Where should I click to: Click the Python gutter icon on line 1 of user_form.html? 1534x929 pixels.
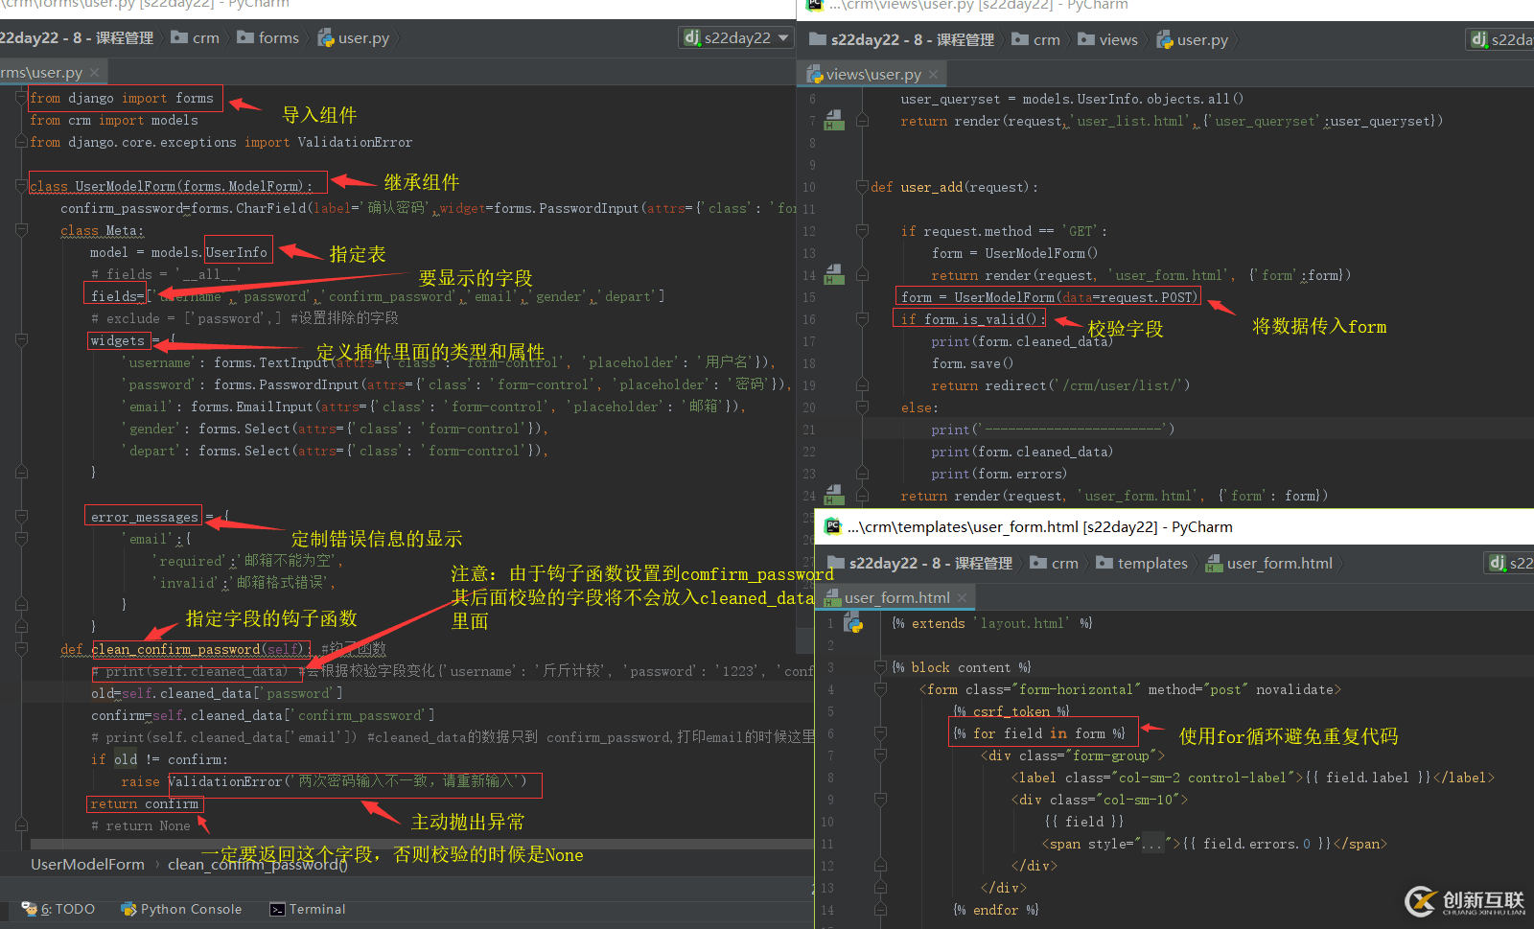853,623
